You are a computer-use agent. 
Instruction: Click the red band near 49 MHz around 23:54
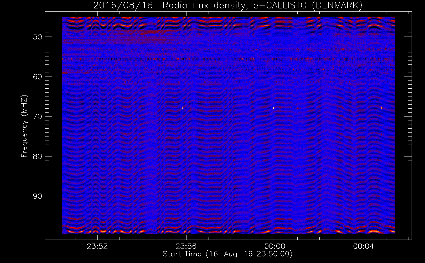click(147, 32)
